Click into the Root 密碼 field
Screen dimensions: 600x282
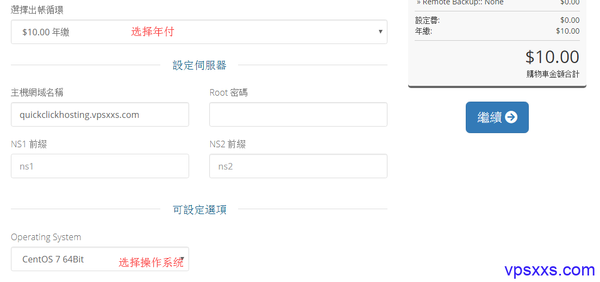pyautogui.click(x=298, y=115)
